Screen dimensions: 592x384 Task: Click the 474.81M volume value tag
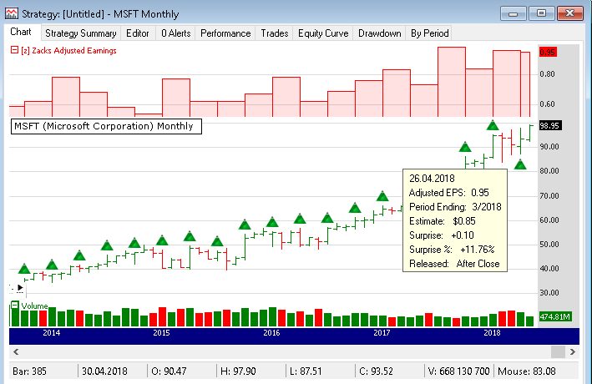[x=555, y=316]
